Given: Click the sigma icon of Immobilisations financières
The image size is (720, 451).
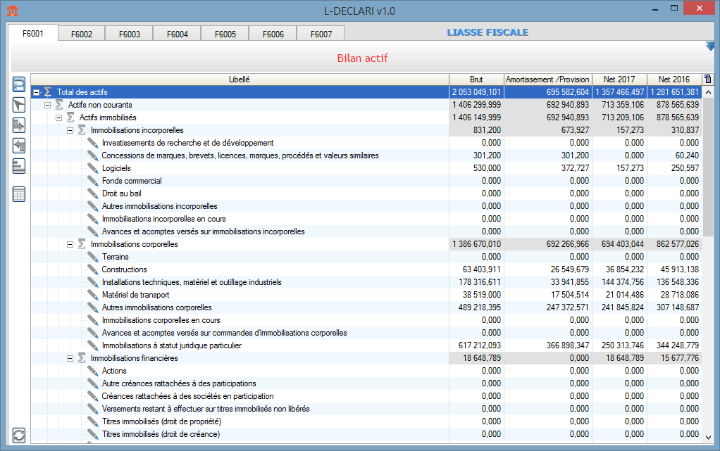Looking at the screenshot, I should pyautogui.click(x=82, y=358).
